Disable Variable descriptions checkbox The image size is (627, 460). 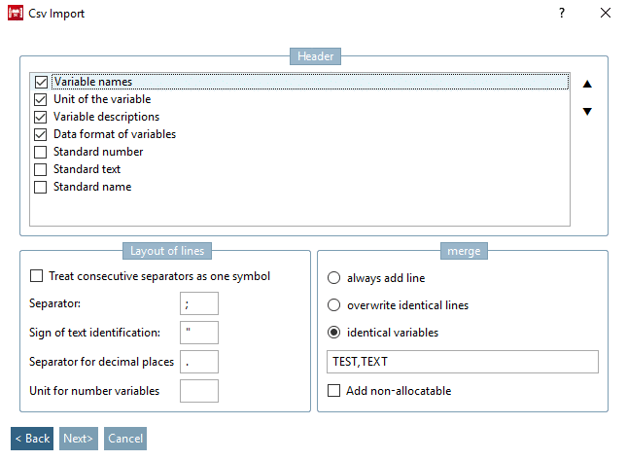pyautogui.click(x=41, y=117)
